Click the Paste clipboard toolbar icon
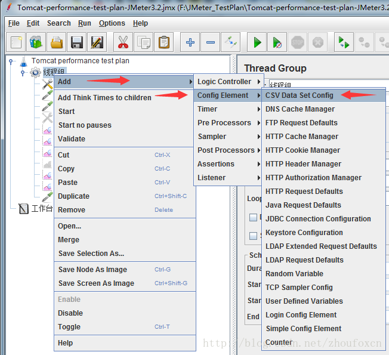Screen dimensions: 389x355 (x=163, y=42)
